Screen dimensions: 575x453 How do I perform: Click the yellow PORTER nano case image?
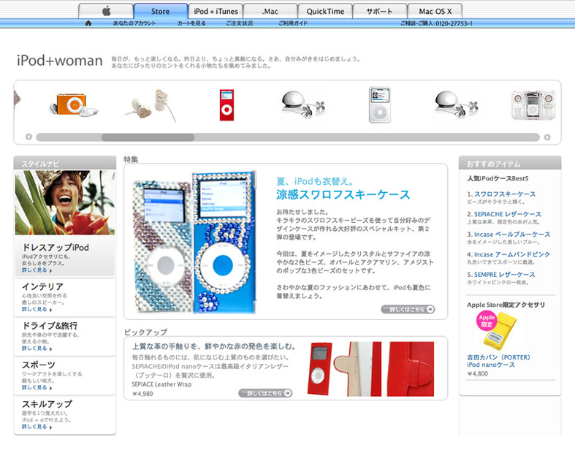point(500,332)
